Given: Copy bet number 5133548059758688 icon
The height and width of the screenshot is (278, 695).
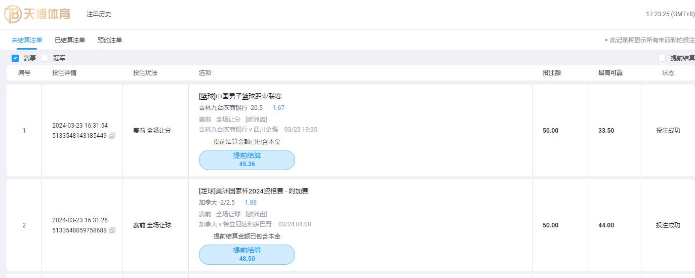Looking at the screenshot, I should (112, 230).
